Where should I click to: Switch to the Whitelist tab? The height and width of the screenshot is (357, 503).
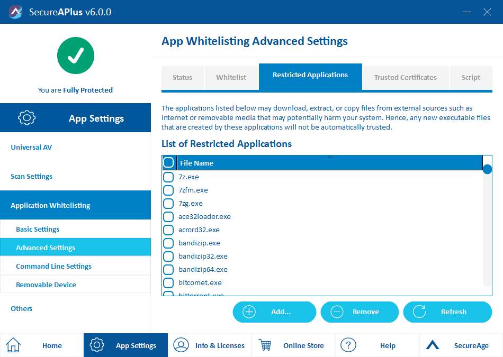tap(231, 78)
